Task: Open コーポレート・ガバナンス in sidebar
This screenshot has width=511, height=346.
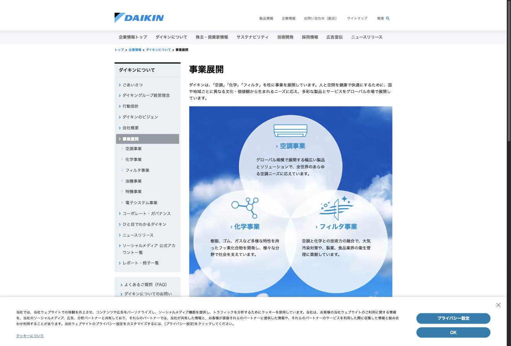Action: 147,214
